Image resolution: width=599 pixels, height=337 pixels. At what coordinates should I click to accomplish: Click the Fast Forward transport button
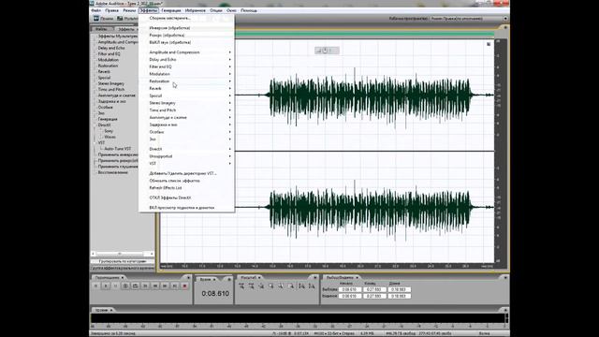165,286
